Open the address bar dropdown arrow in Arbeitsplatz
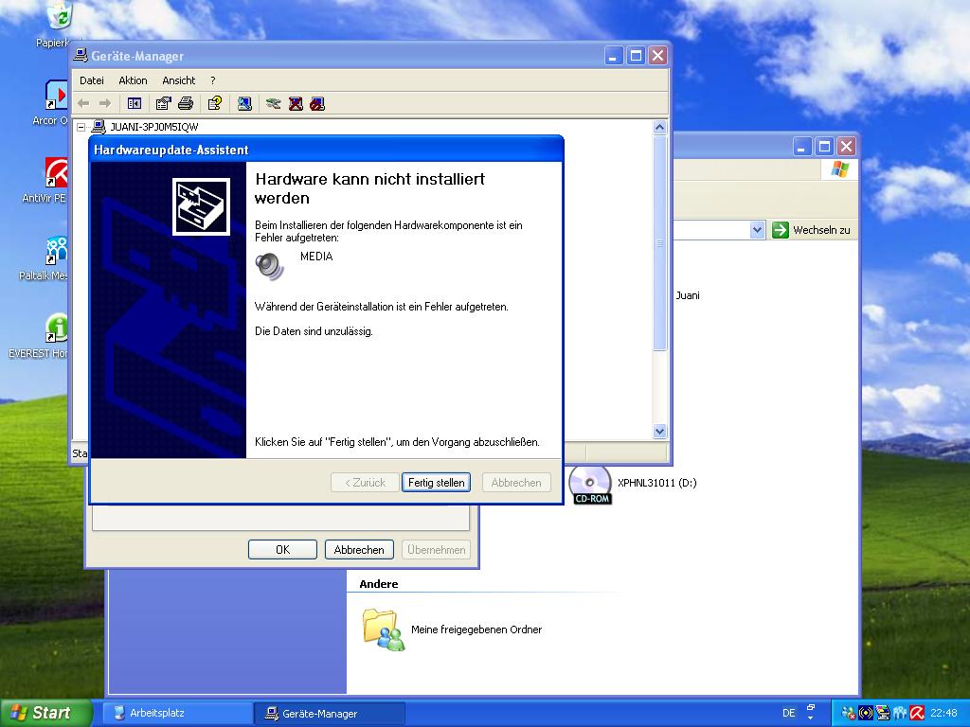This screenshot has width=970, height=727. coord(757,230)
